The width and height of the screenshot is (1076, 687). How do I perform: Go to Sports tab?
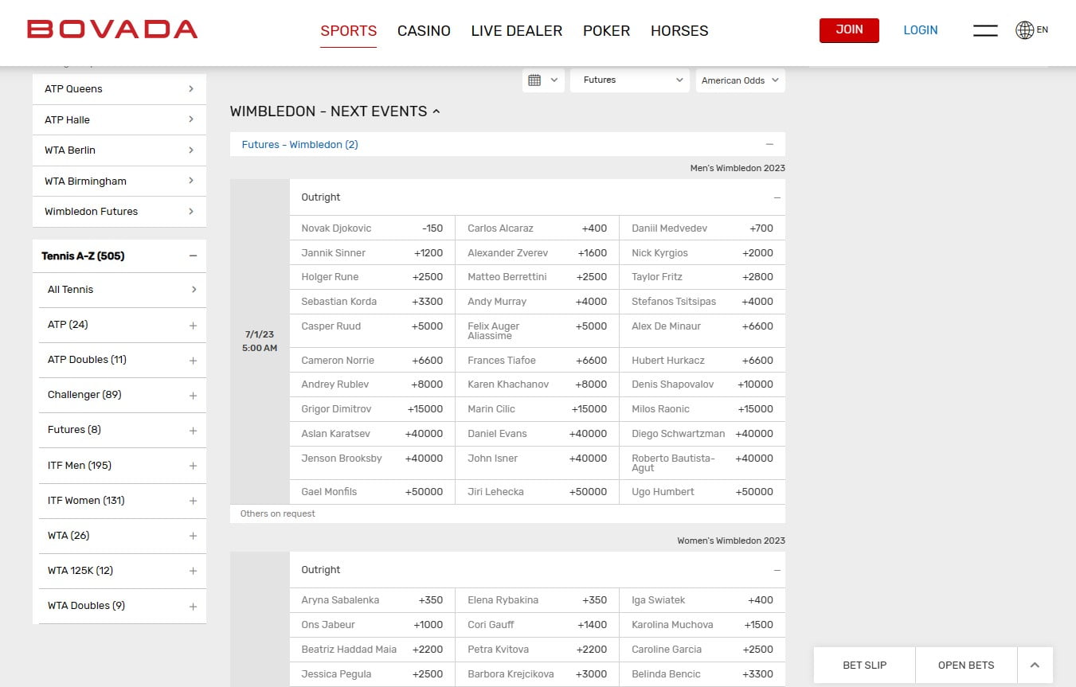[x=348, y=31]
